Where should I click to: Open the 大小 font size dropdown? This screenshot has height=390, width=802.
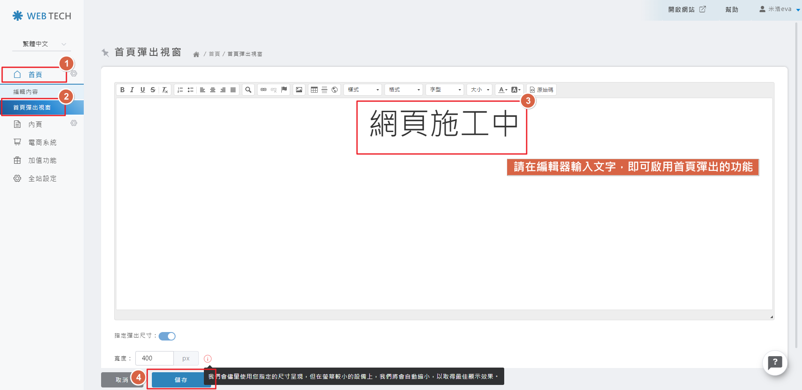coord(480,90)
